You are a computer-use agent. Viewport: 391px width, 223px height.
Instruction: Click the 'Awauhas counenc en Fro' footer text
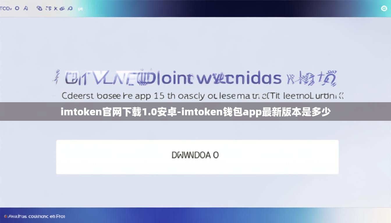pyautogui.click(x=36, y=216)
